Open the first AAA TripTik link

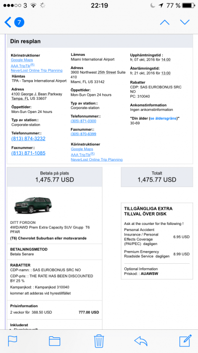point(23,66)
